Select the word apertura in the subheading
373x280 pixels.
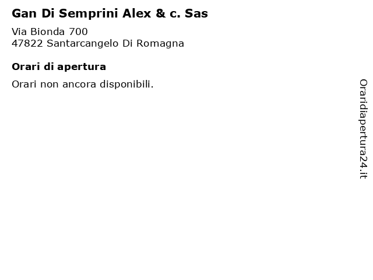(82, 67)
